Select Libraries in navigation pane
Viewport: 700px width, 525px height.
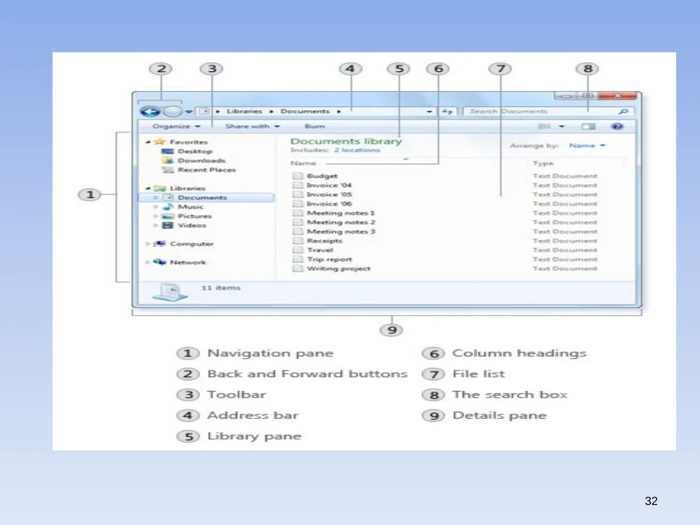187,189
